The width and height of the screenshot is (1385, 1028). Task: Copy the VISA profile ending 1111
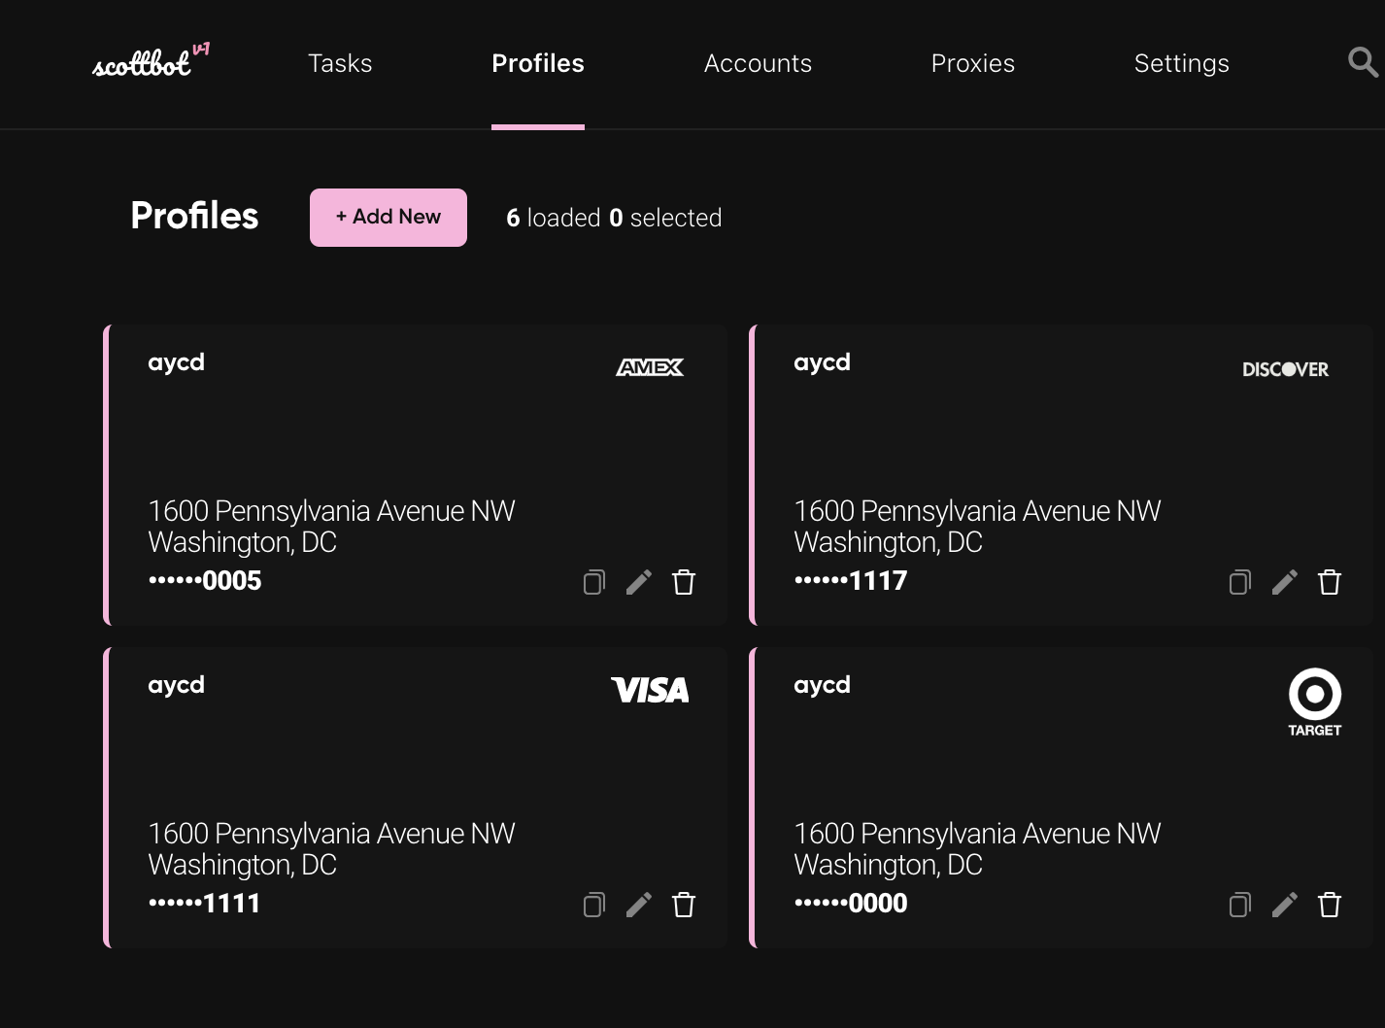[x=593, y=904]
